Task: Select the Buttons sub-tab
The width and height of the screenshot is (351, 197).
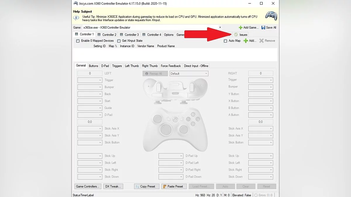Action: pos(94,66)
